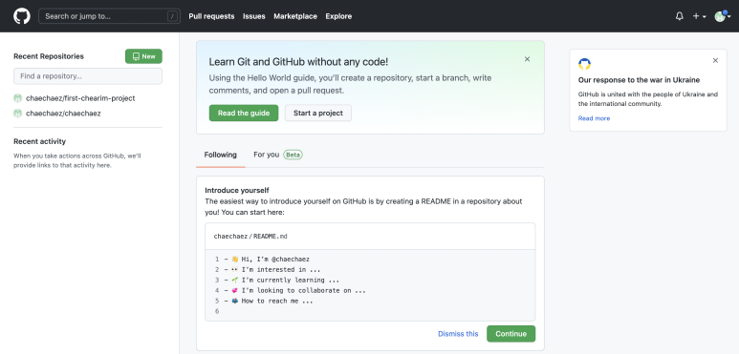This screenshot has width=739, height=354.
Task: Click the slash shortcut icon in search
Action: click(172, 16)
